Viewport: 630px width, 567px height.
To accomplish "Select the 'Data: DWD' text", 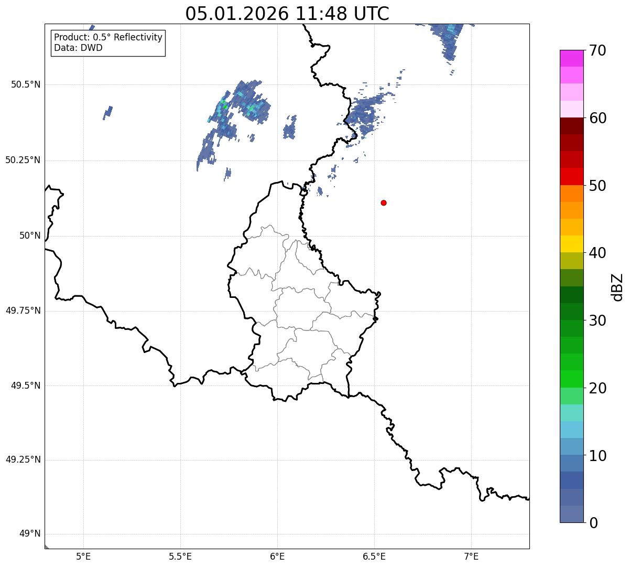I will pyautogui.click(x=78, y=48).
